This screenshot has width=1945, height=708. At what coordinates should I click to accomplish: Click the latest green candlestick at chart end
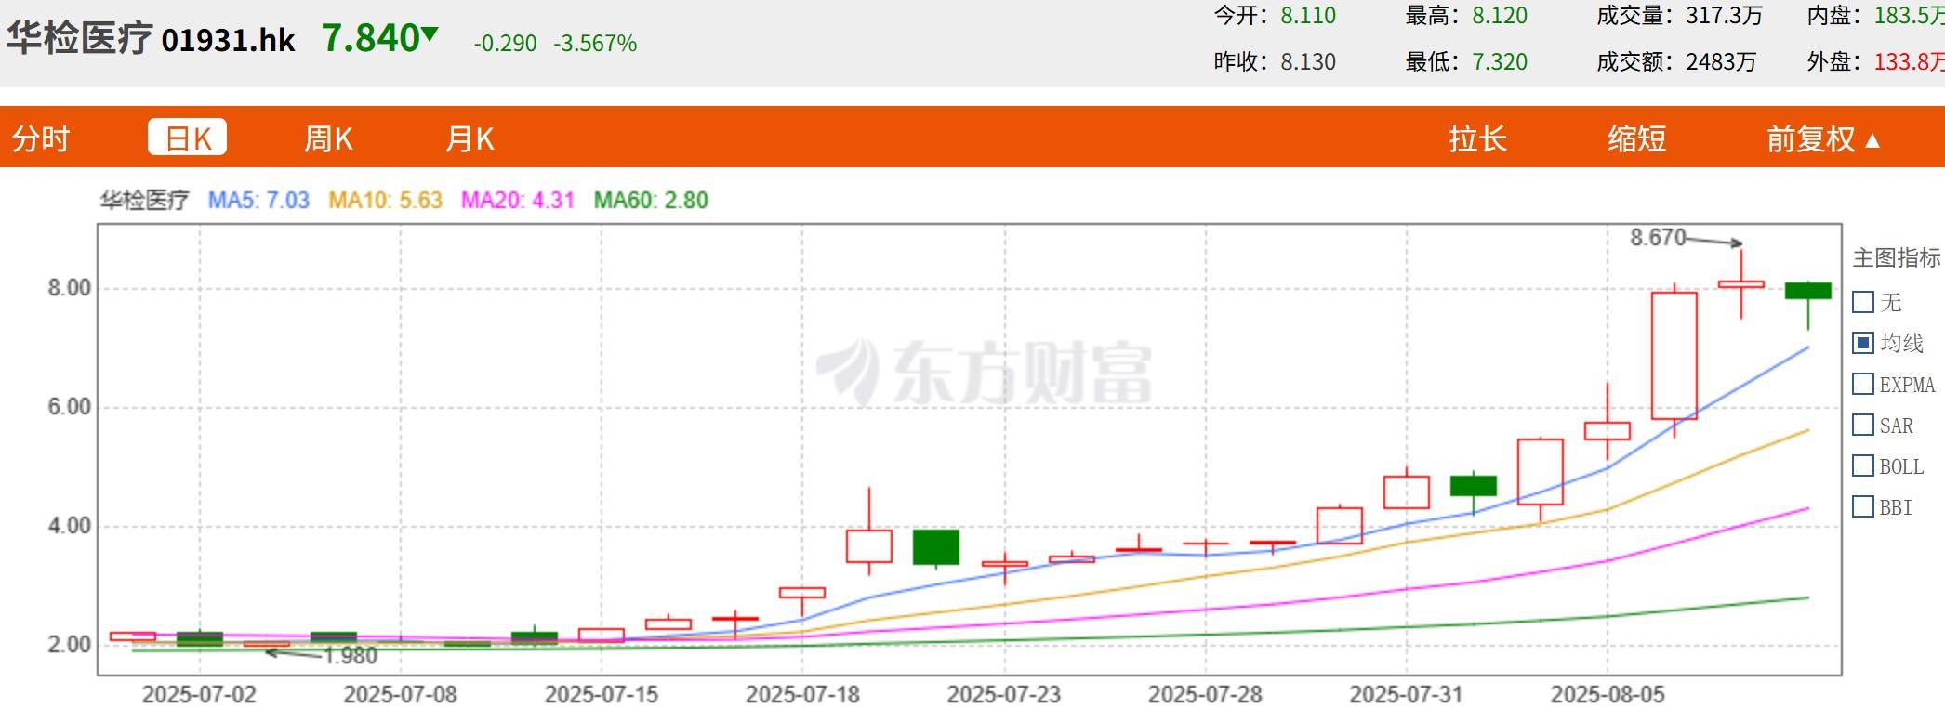[1808, 291]
